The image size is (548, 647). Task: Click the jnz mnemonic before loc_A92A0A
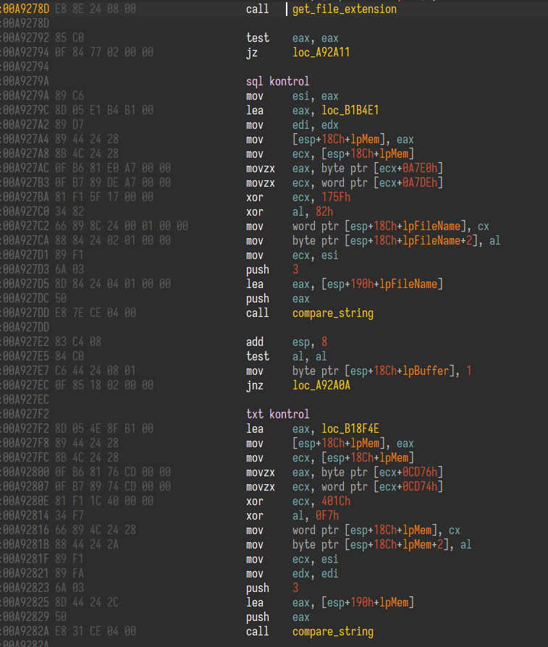point(254,386)
